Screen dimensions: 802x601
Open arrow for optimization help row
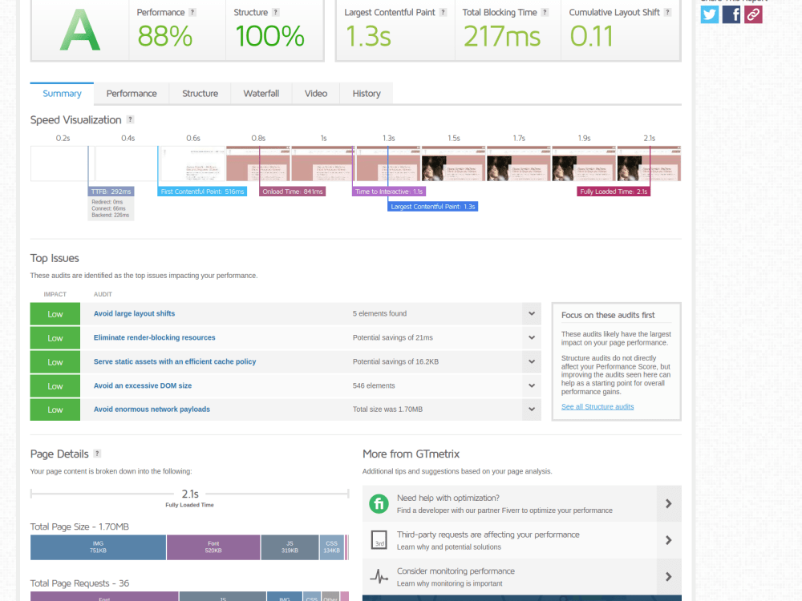[669, 504]
